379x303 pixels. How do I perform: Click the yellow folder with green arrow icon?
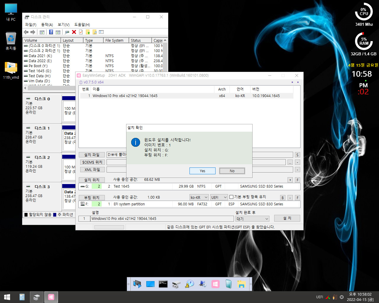click(88, 32)
